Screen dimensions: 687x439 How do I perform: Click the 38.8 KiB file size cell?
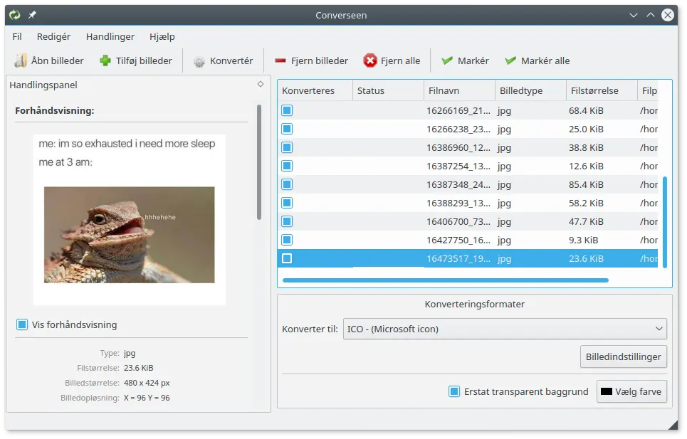pos(586,147)
